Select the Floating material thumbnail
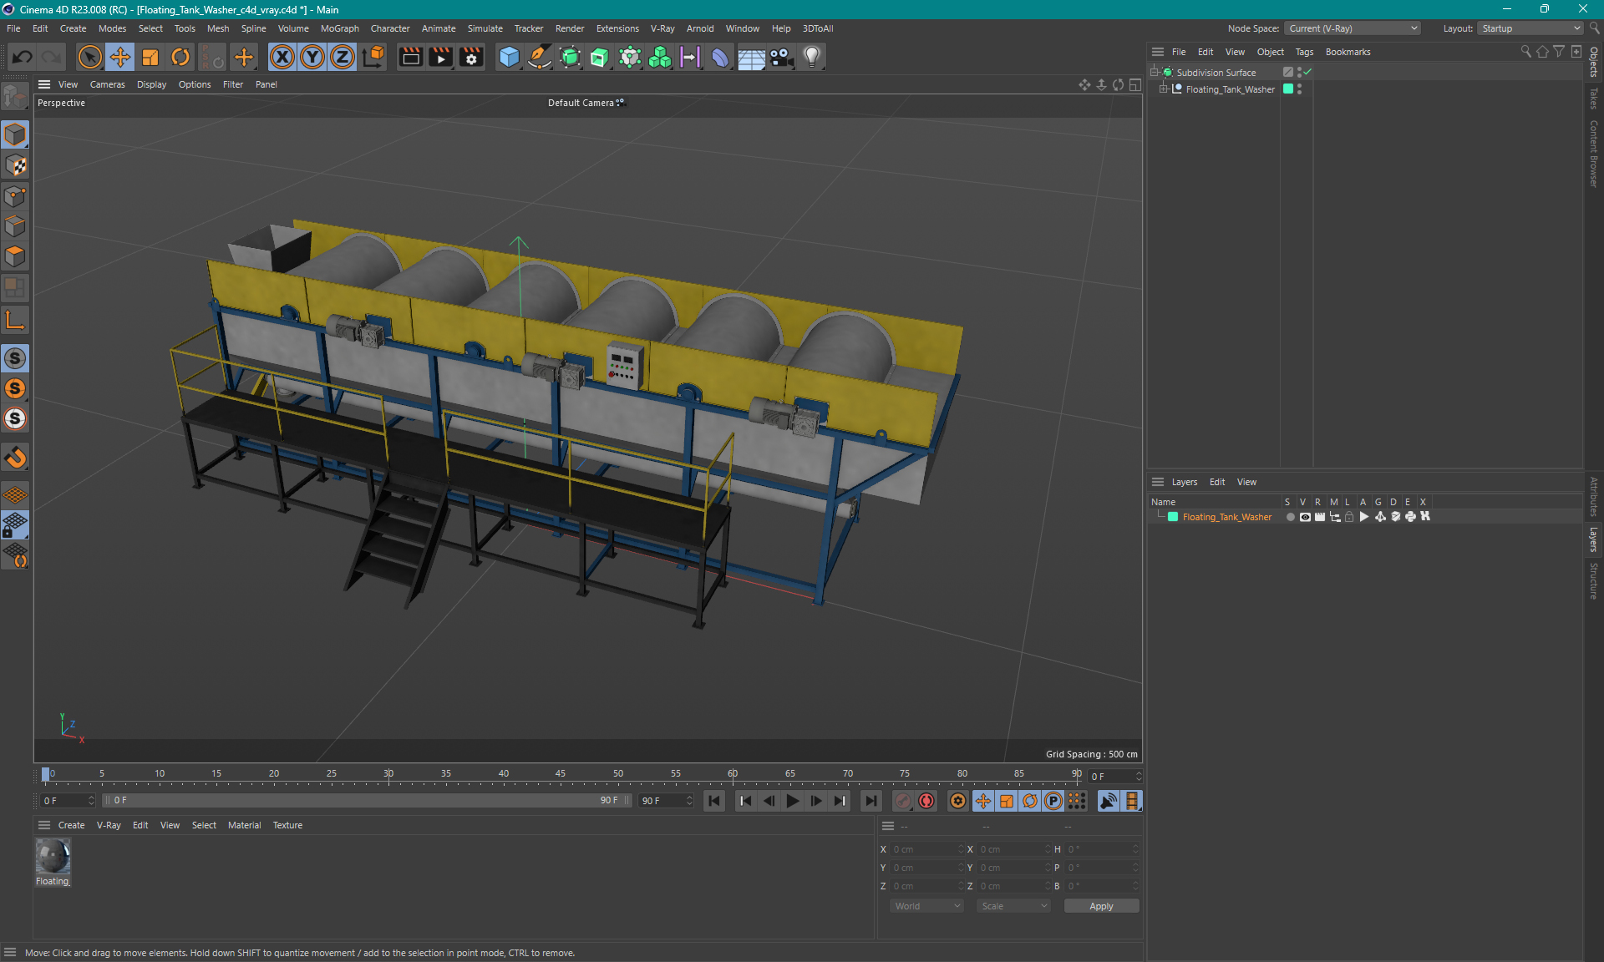This screenshot has width=1604, height=962. [x=53, y=857]
